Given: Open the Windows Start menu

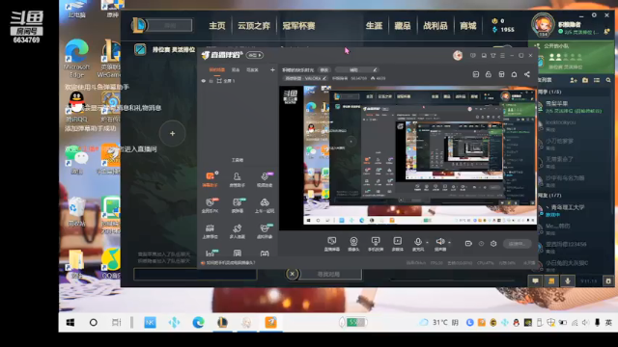Looking at the screenshot, I should [70, 323].
